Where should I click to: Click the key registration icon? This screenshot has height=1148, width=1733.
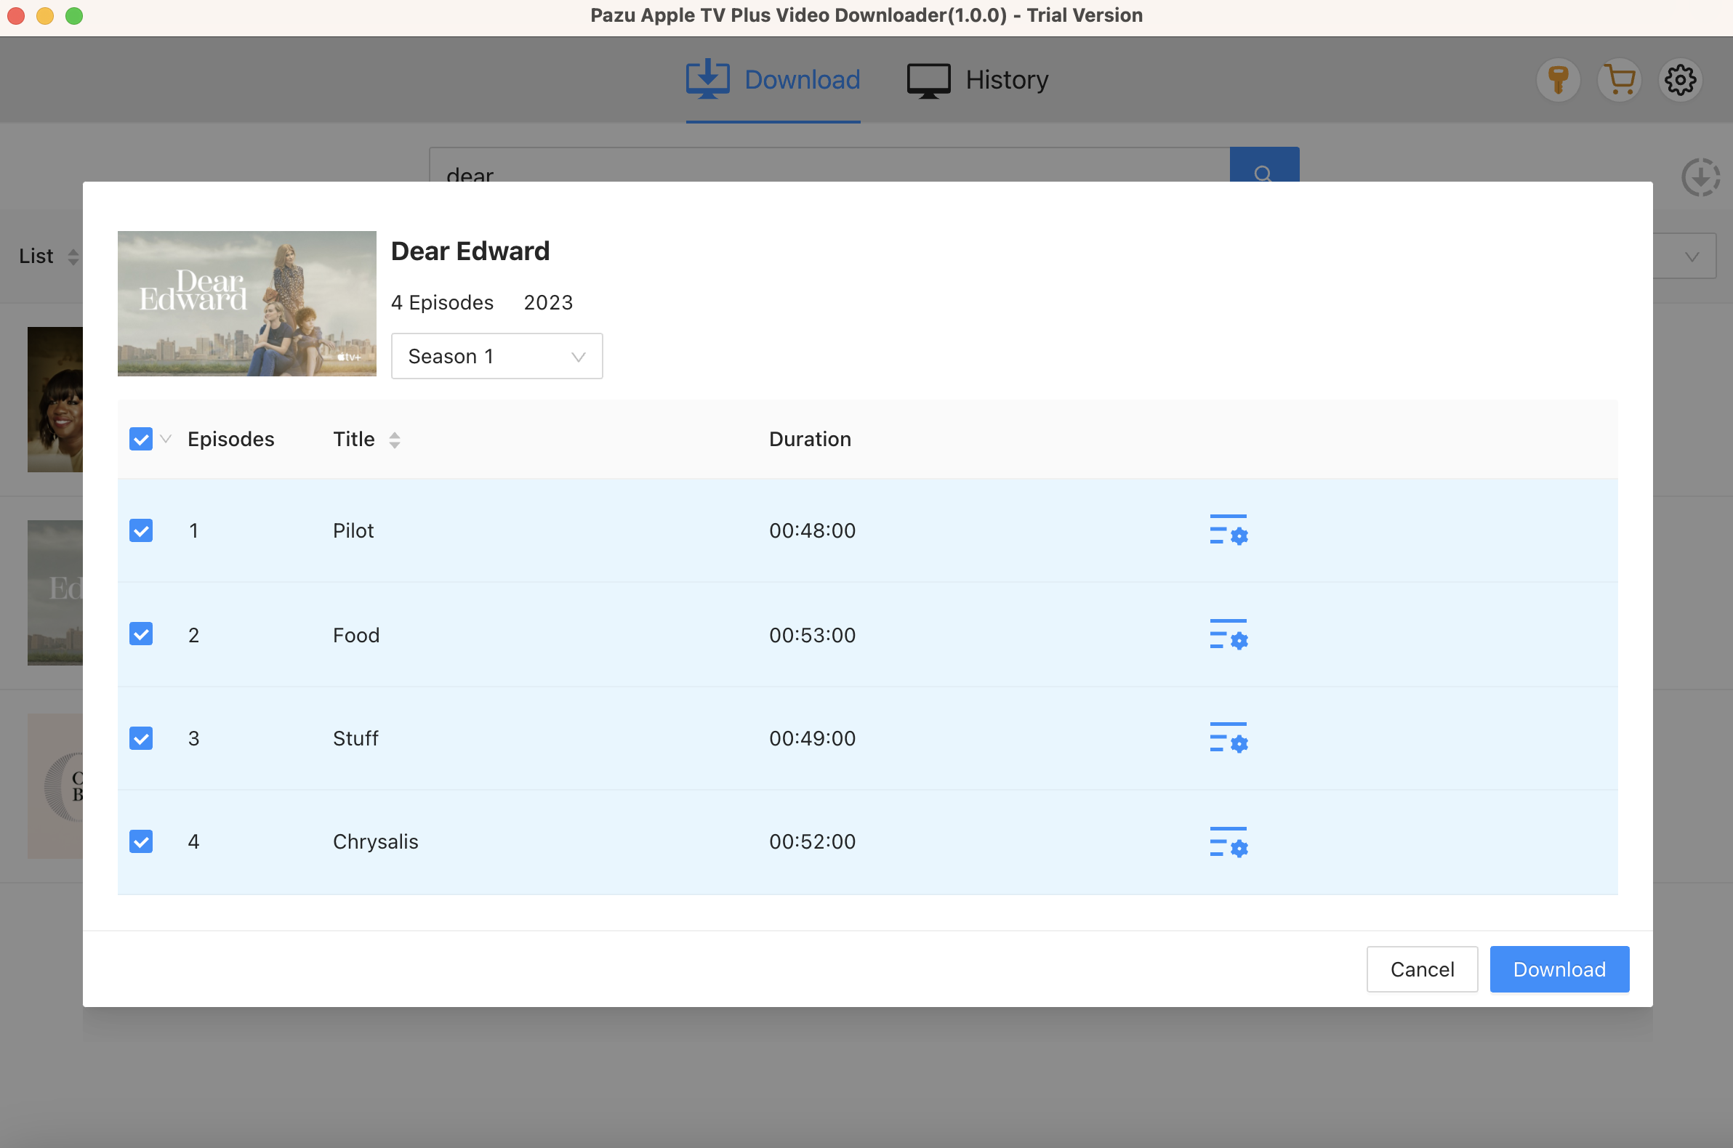tap(1558, 80)
